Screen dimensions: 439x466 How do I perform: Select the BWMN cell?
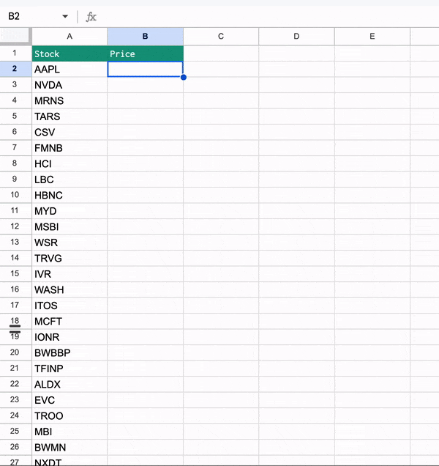tap(70, 447)
